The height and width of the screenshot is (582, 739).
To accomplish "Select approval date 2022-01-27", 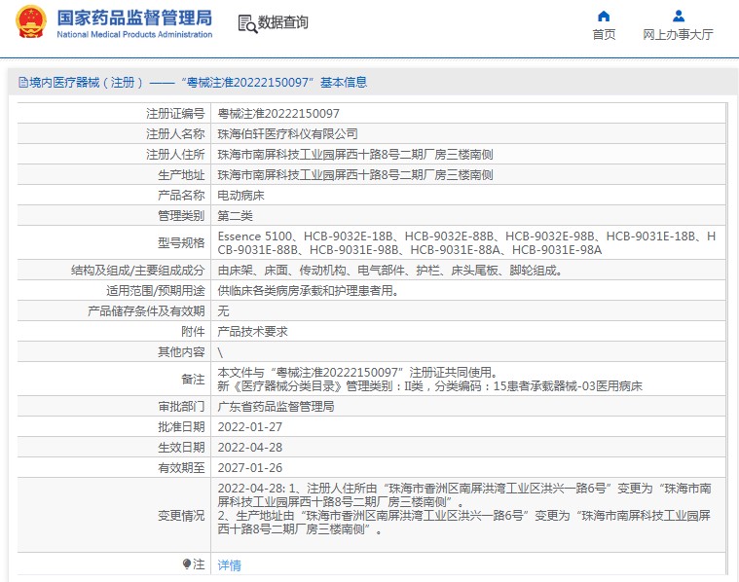I will tap(250, 427).
